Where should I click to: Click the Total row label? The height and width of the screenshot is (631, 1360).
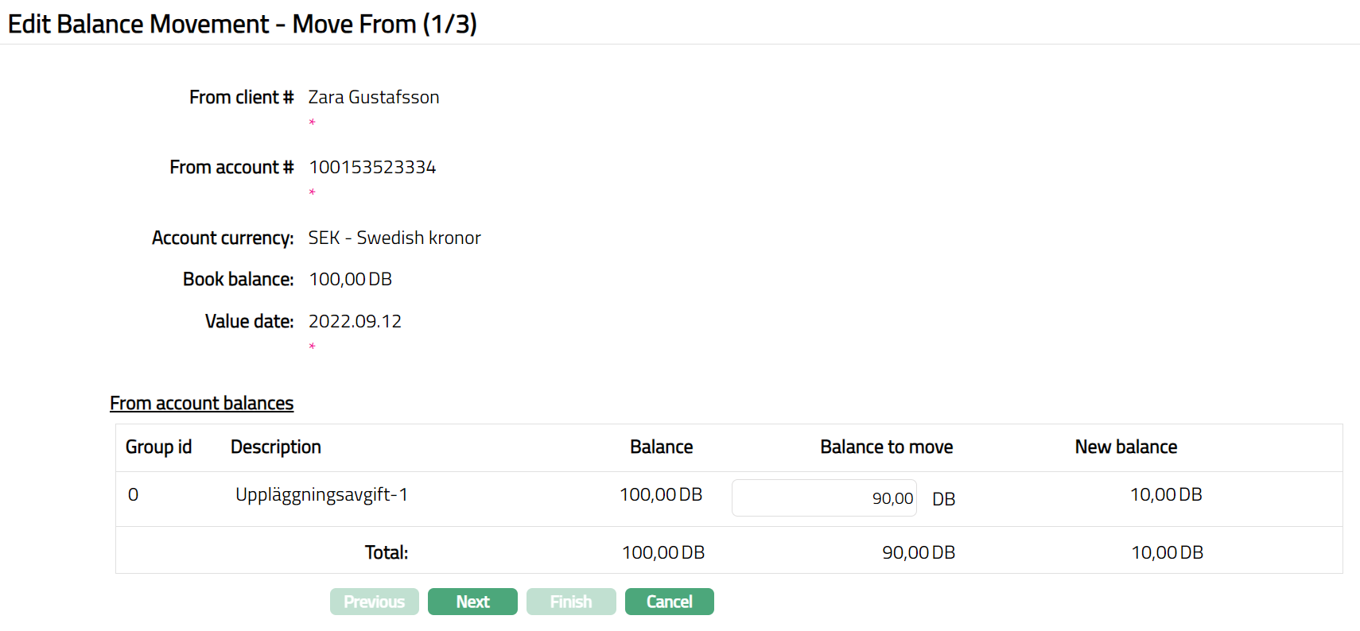pyautogui.click(x=386, y=552)
